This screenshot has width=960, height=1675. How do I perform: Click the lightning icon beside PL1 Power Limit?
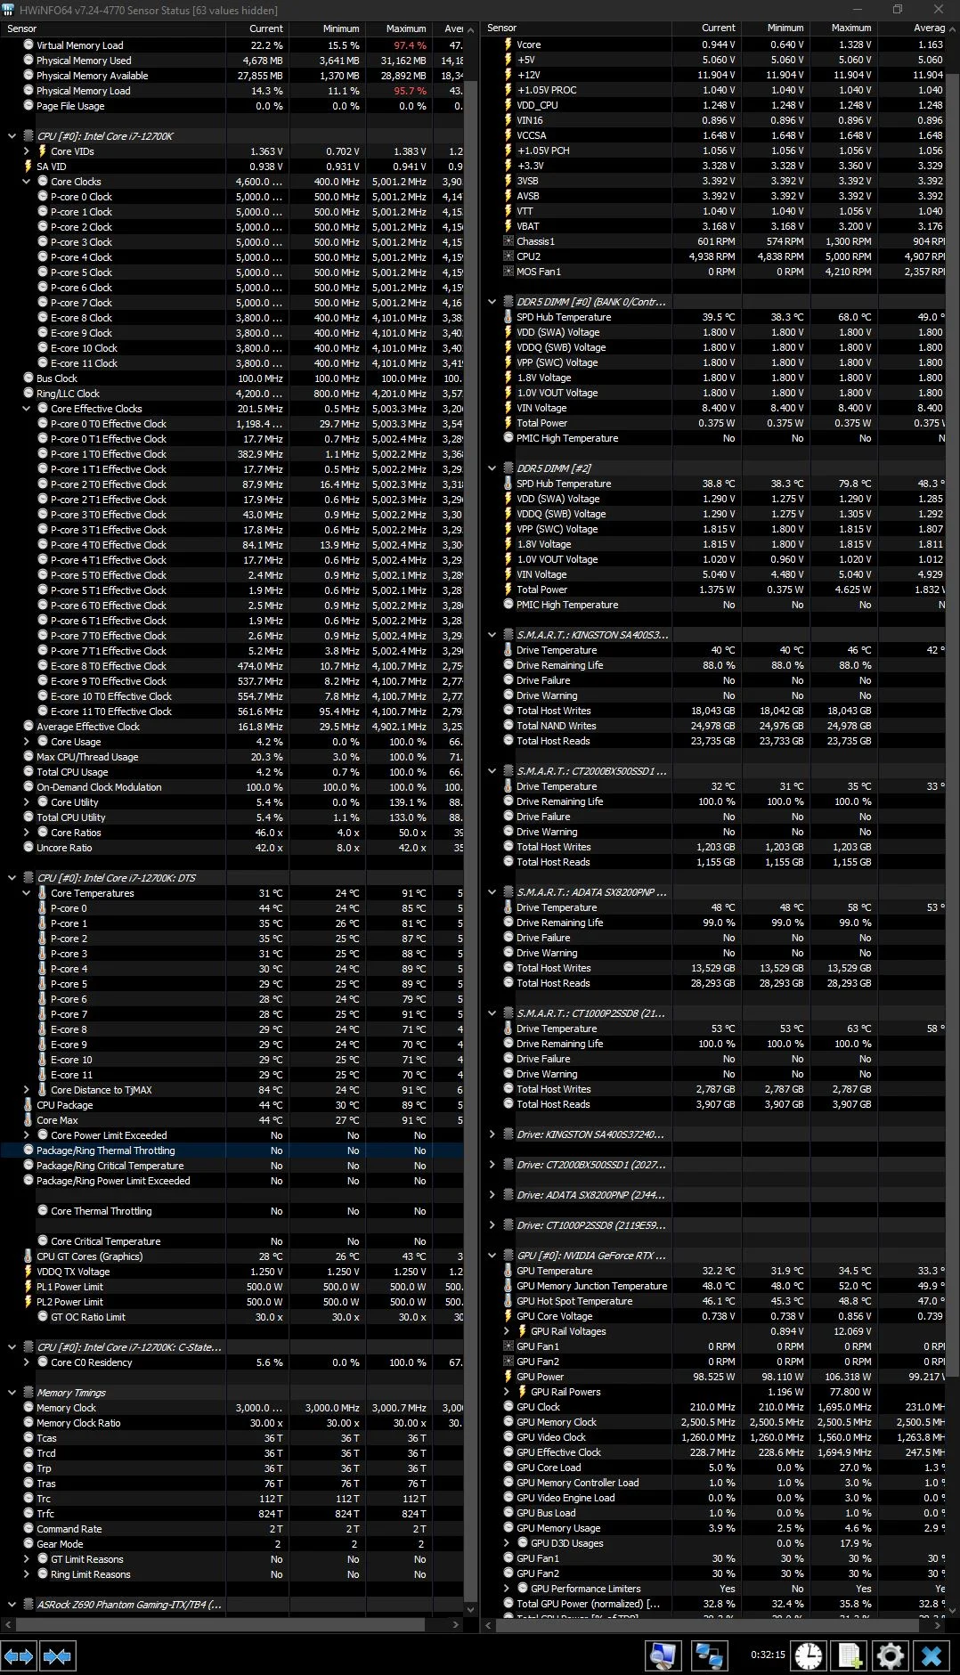tap(28, 1287)
